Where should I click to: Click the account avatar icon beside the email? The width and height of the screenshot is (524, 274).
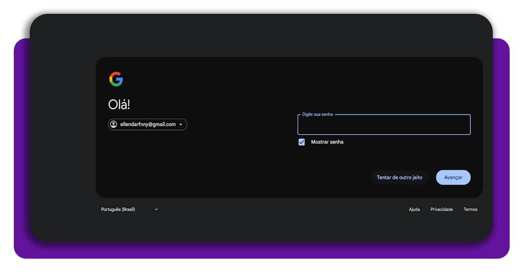click(114, 124)
